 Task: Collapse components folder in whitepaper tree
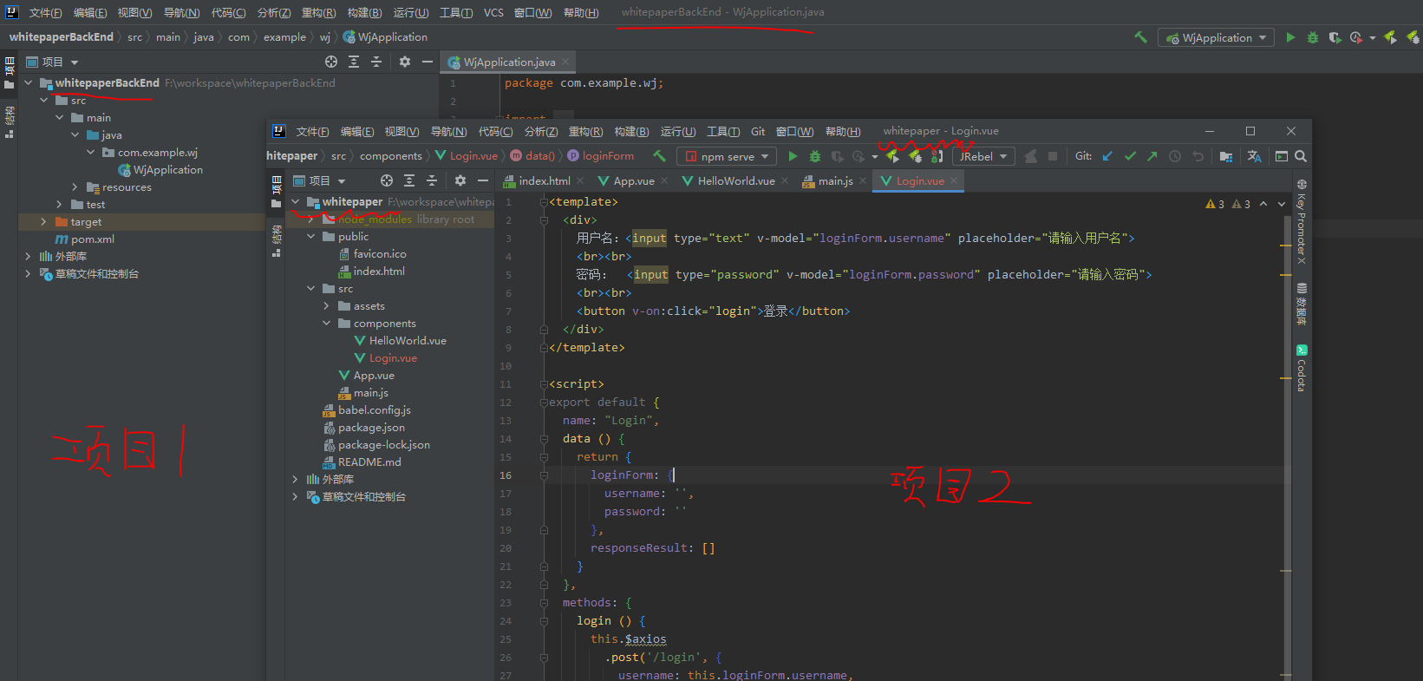pos(327,324)
